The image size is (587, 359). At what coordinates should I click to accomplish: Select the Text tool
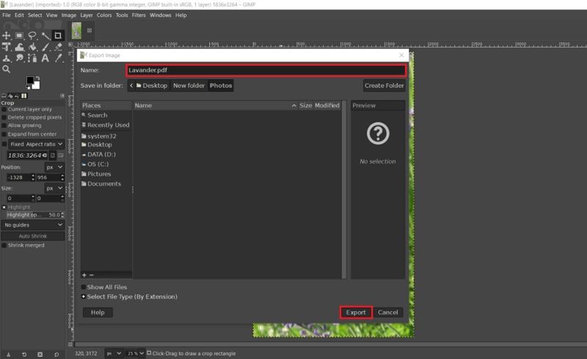coord(45,59)
